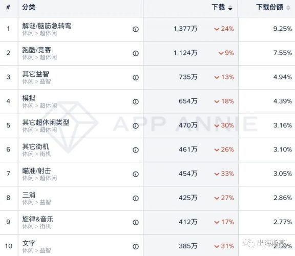Screen dimensions: 295x256
Task: Select 旋律&音乐 category name
Action: click(x=37, y=219)
